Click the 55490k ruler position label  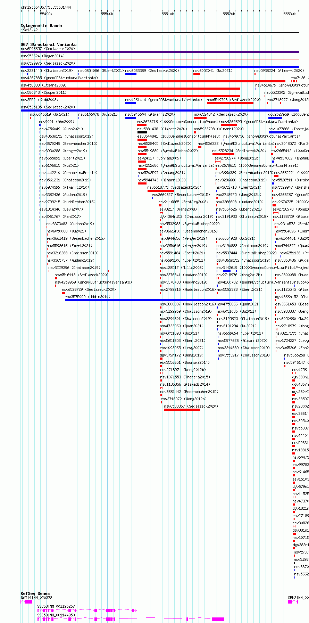click(x=46, y=14)
